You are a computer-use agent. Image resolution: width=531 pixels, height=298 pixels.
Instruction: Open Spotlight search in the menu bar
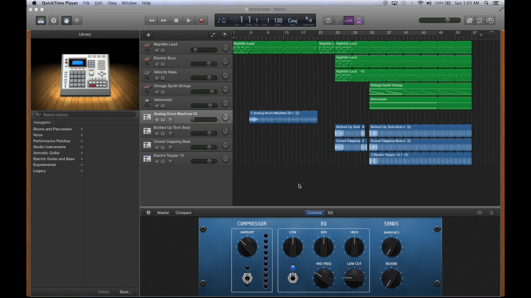[x=486, y=3]
